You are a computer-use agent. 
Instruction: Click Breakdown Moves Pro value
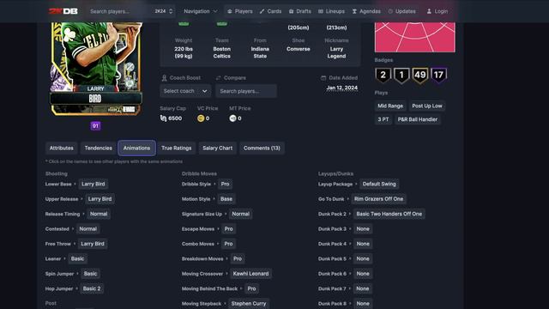238,259
